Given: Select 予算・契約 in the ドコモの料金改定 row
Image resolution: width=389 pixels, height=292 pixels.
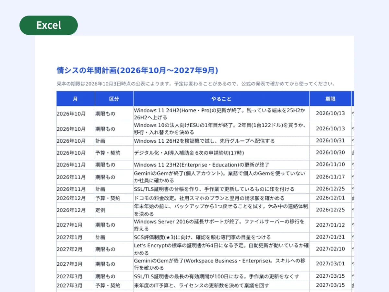Looking at the screenshot, I should tap(108, 198).
